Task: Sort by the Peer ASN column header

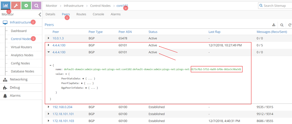Action: coord(125,32)
